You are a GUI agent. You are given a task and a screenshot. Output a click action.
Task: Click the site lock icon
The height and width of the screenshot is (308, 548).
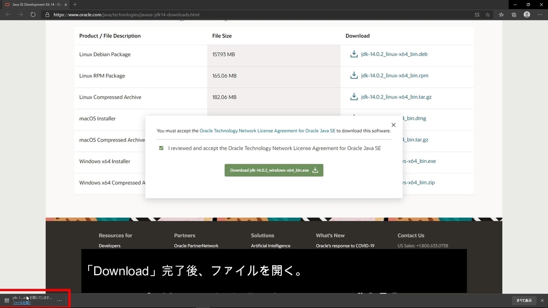tap(47, 15)
